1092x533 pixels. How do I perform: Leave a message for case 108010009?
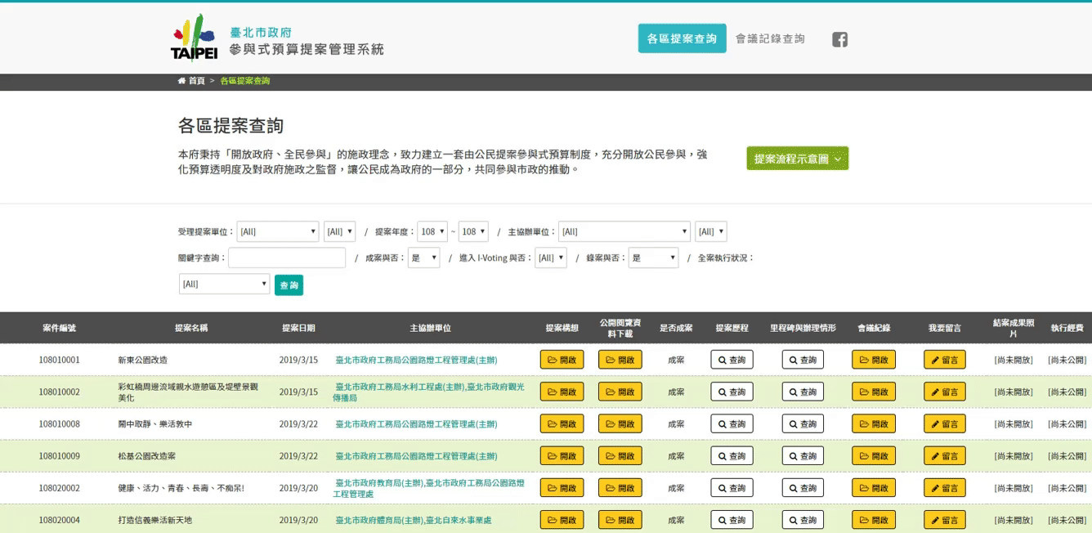(x=945, y=455)
